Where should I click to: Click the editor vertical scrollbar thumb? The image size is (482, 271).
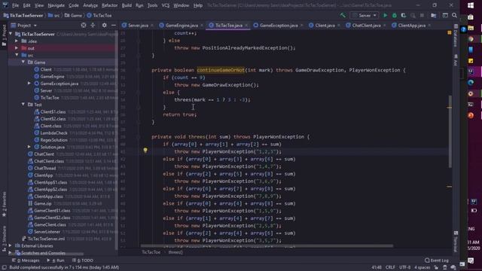(x=450, y=132)
